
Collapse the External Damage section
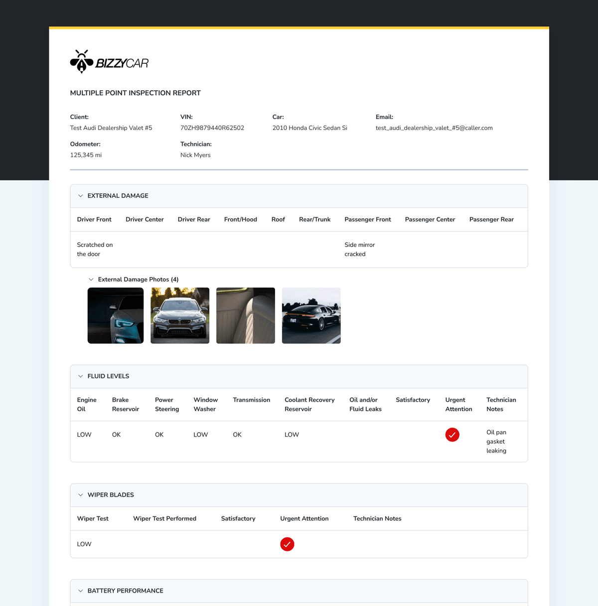click(x=80, y=195)
